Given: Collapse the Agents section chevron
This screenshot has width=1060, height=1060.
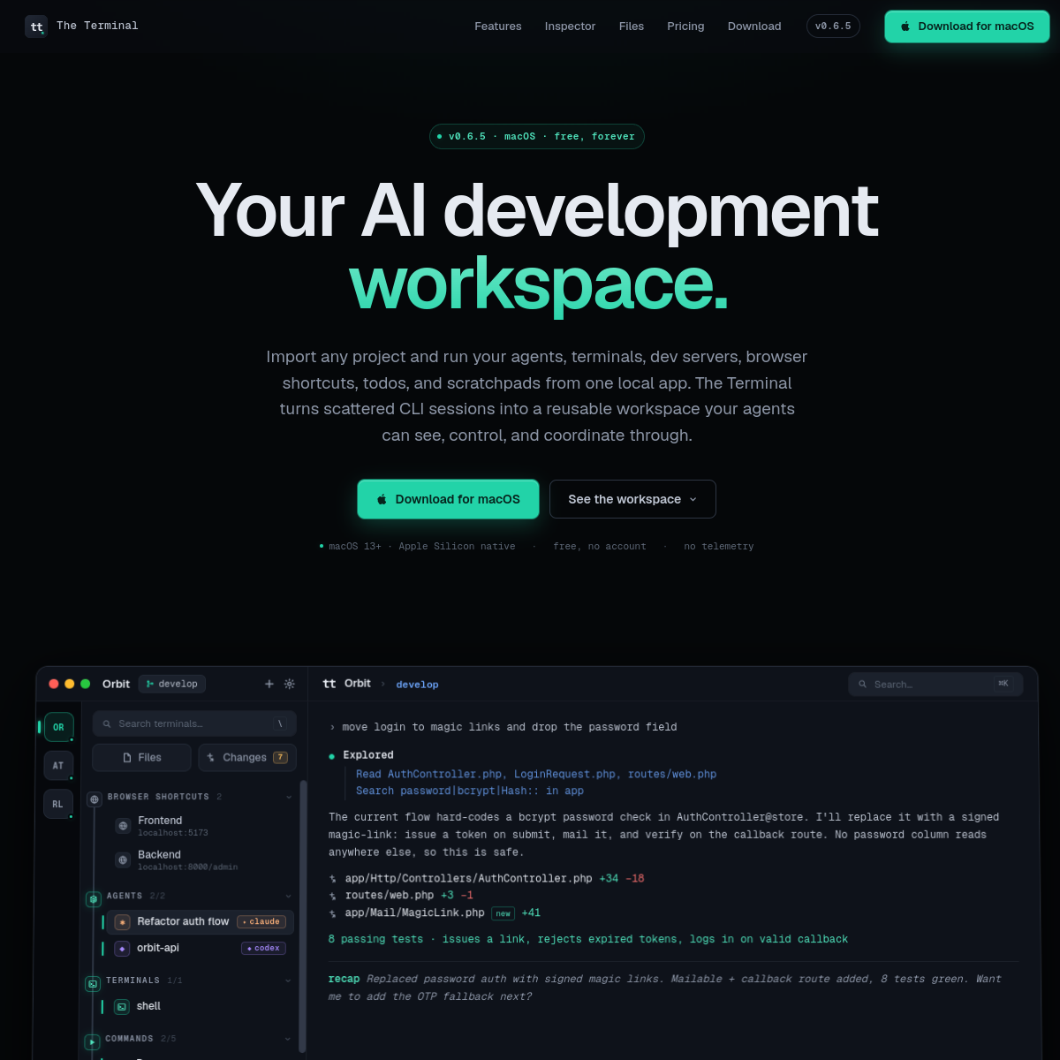Looking at the screenshot, I should 288,896.
